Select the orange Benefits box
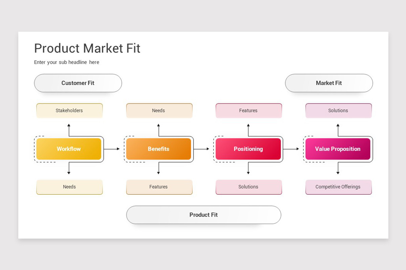This screenshot has height=270, width=406. (x=158, y=149)
